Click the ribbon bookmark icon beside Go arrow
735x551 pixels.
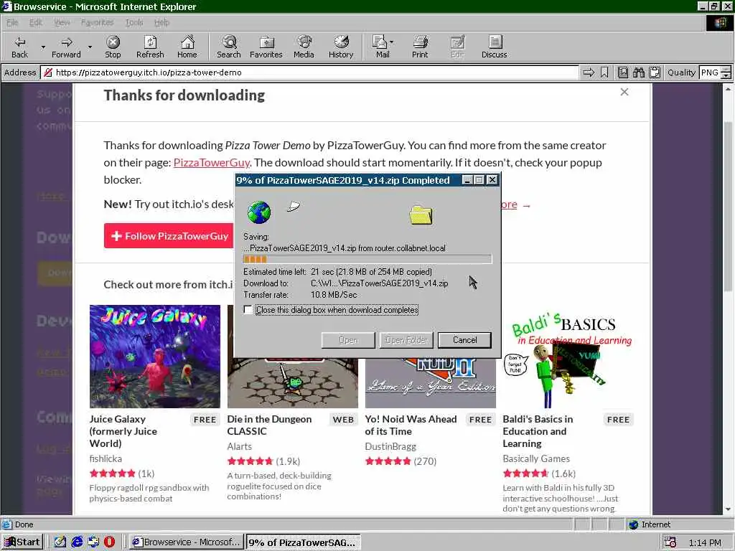coord(604,72)
